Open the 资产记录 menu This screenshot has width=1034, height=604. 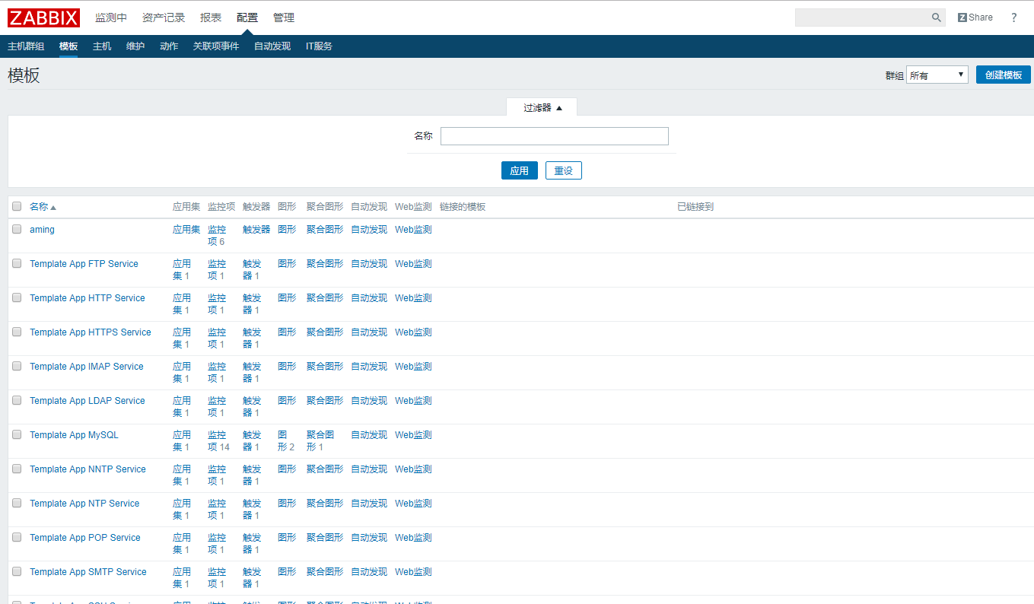click(164, 17)
